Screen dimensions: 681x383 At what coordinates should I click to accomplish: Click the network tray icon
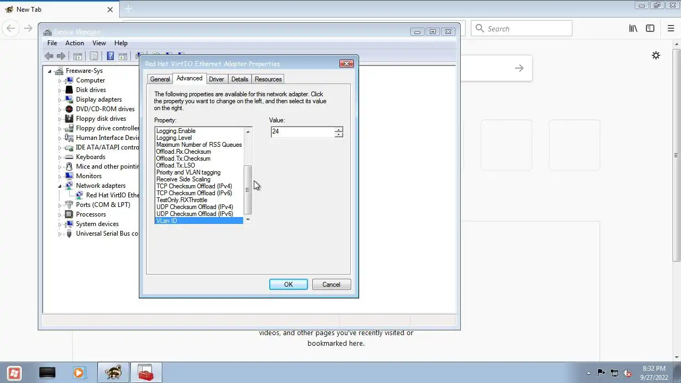click(x=614, y=373)
